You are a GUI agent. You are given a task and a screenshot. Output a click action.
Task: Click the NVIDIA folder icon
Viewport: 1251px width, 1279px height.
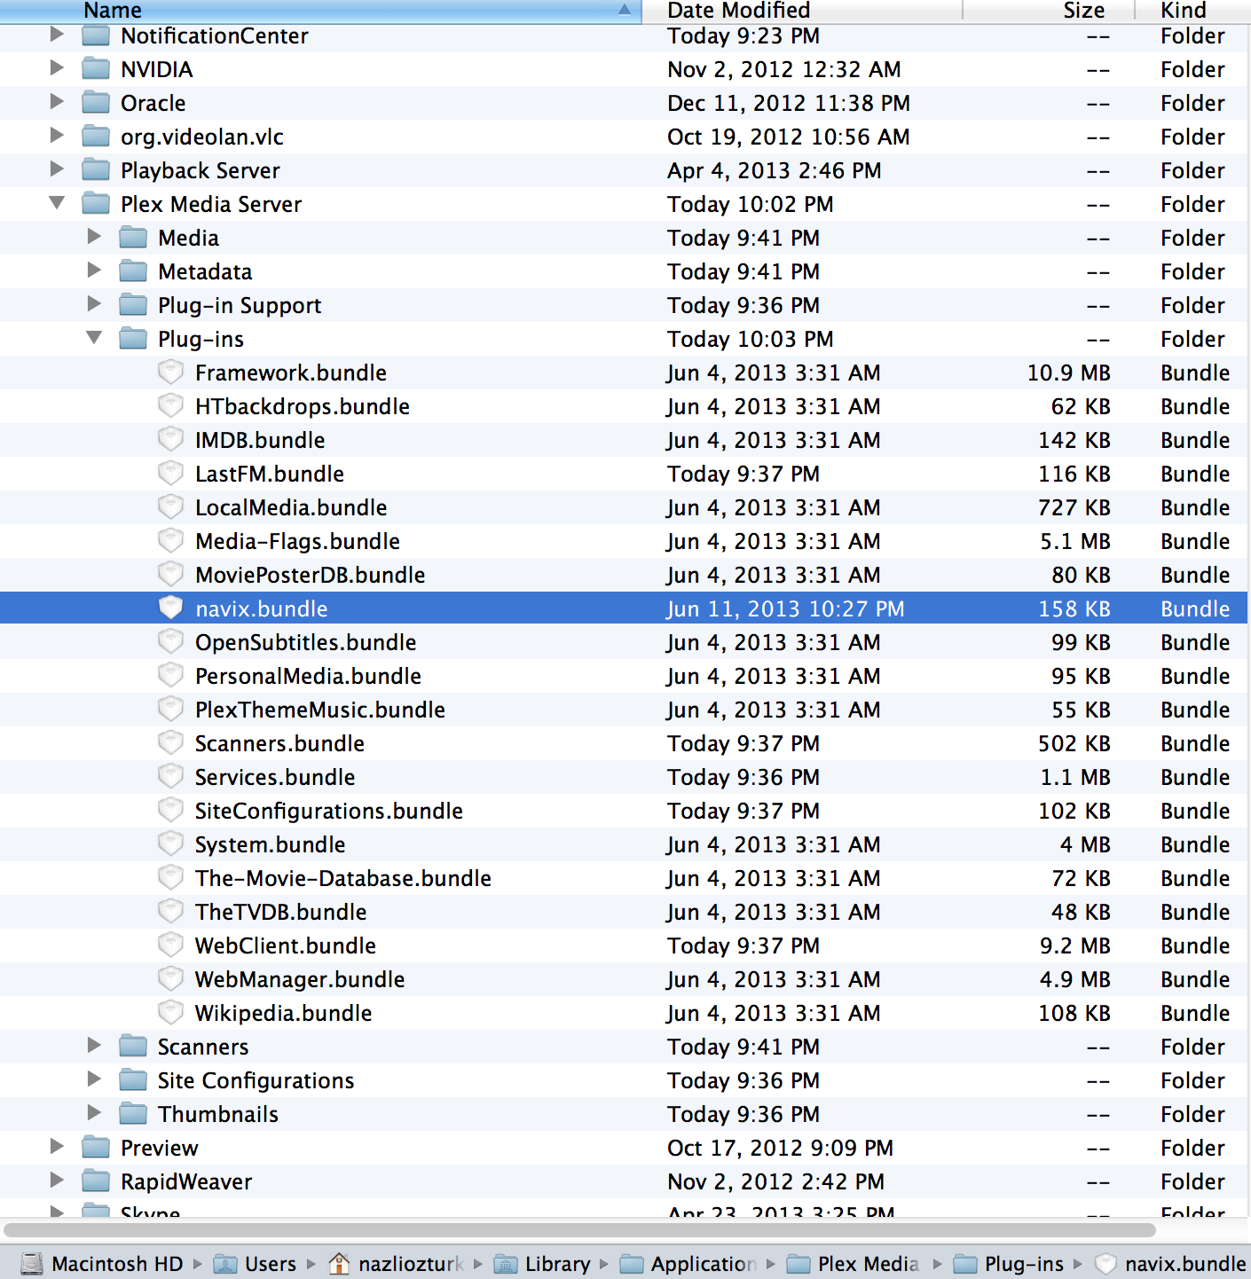(96, 69)
